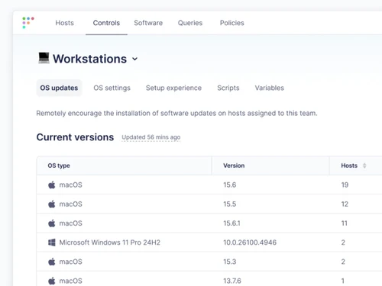
Task: Click the Remotely encourage installation description text
Action: pos(176,113)
